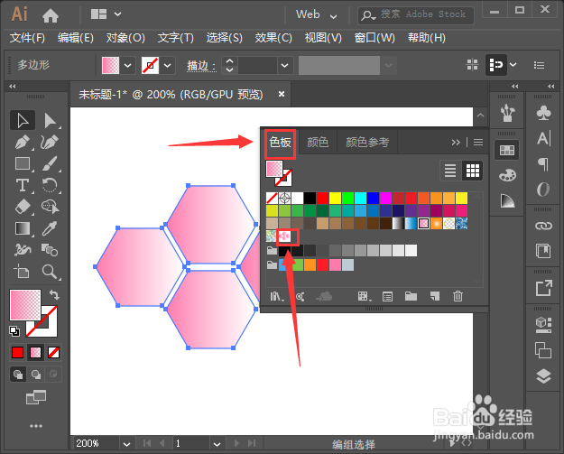Set paint mode to Color
This screenshot has height=454, width=564.
coord(17,352)
